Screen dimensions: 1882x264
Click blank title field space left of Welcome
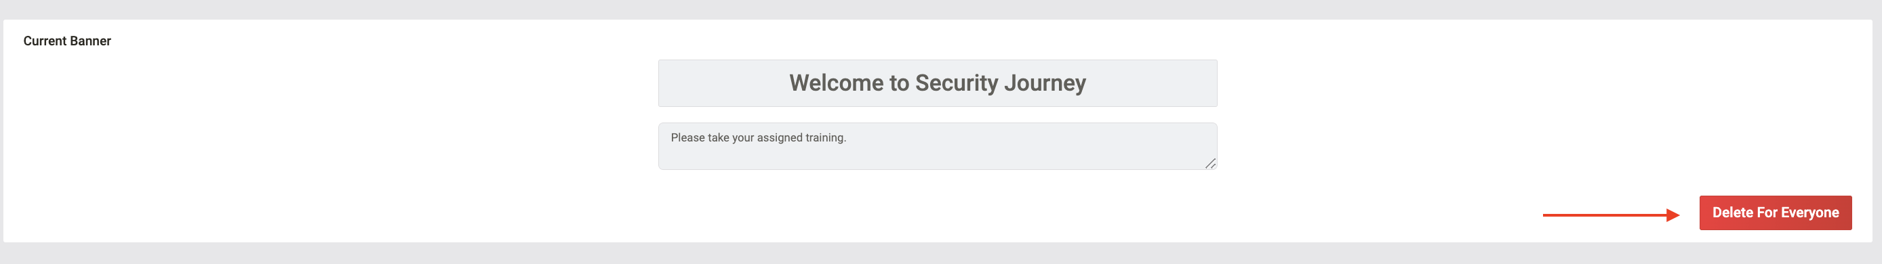click(723, 83)
